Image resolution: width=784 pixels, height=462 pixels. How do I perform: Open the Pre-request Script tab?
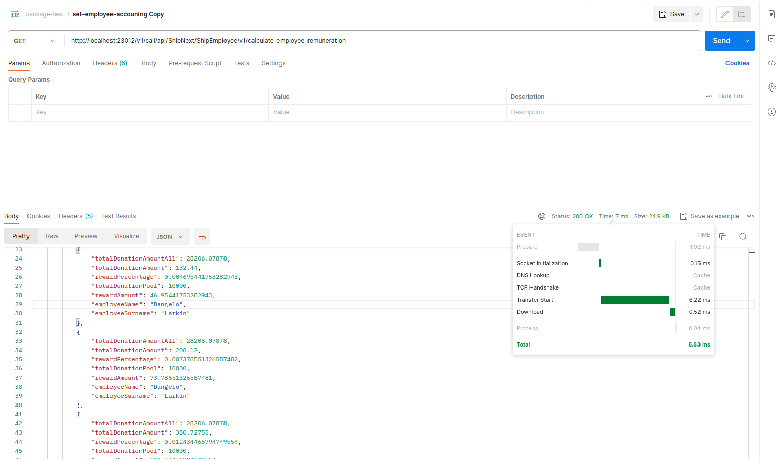pos(195,63)
